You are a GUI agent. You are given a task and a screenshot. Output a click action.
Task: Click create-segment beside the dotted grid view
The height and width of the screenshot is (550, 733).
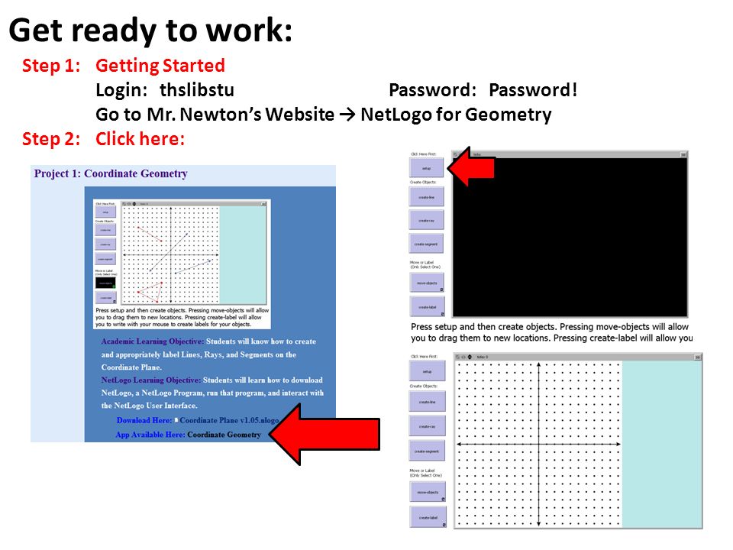(x=428, y=451)
